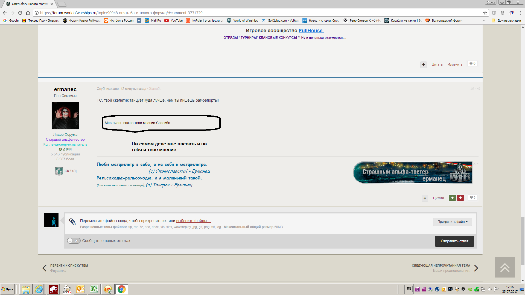Click the OneNote tray icon
Screen dimensions: 525x295
tap(418, 289)
